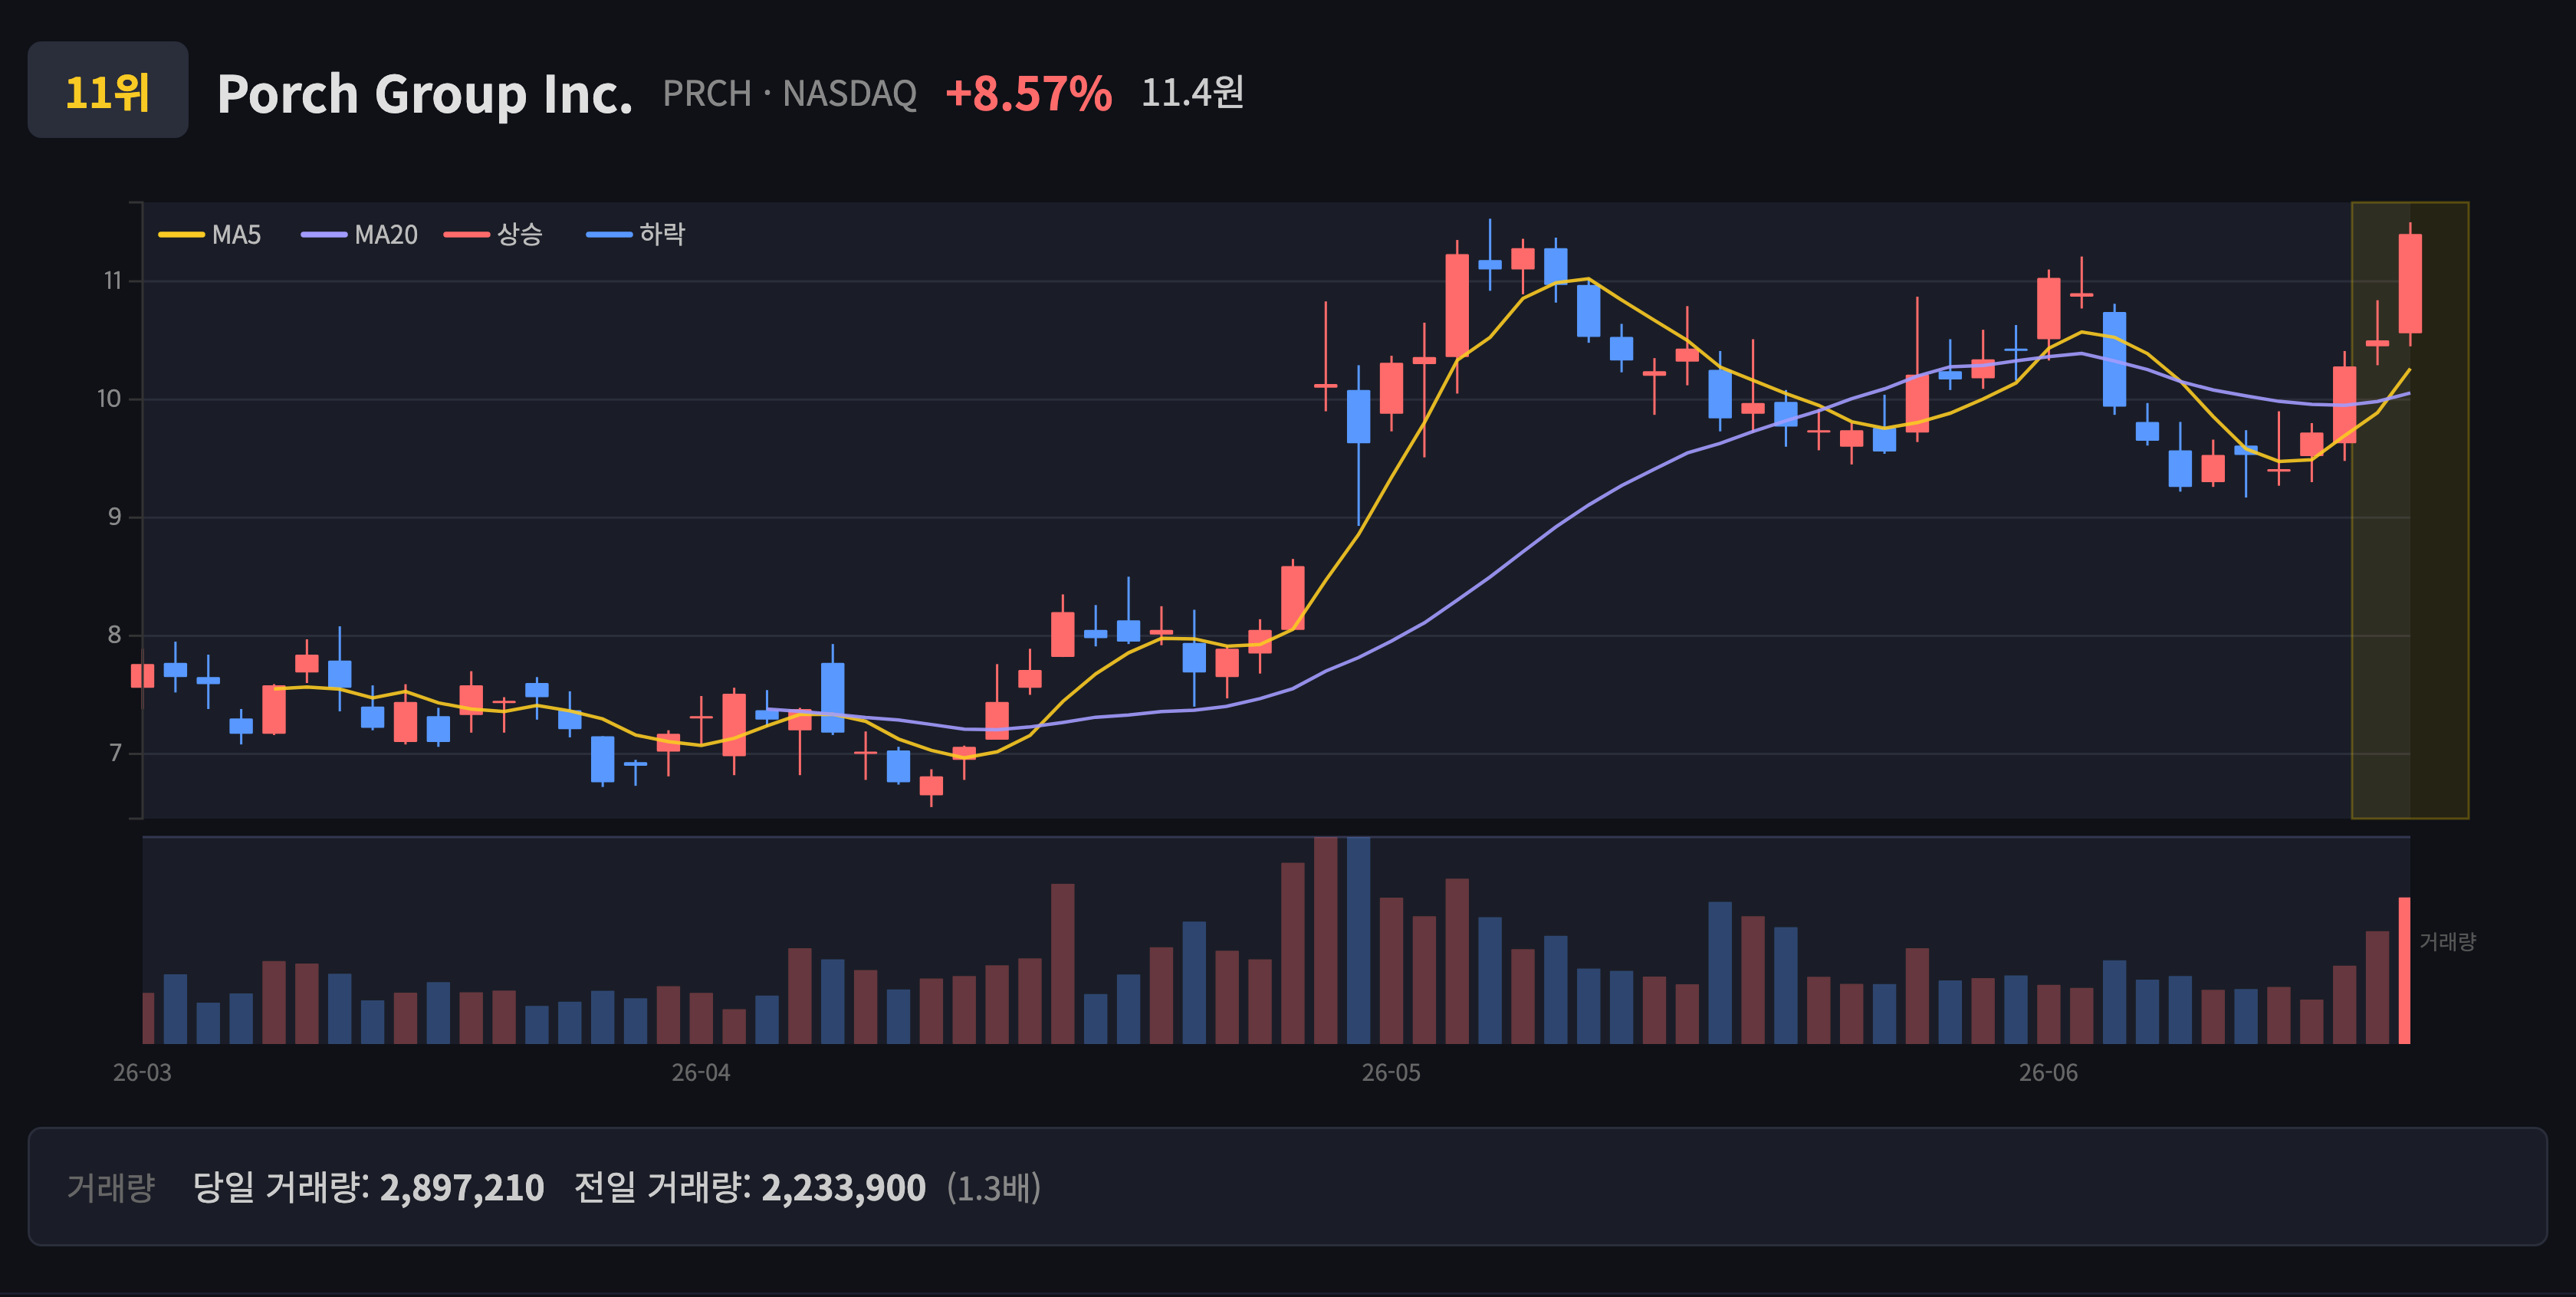
Task: Click the purple MA20 legend line swatch
Action: [x=324, y=235]
